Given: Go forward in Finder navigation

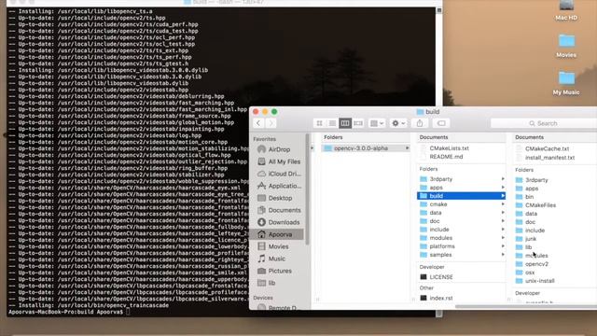Looking at the screenshot, I should [x=271, y=123].
